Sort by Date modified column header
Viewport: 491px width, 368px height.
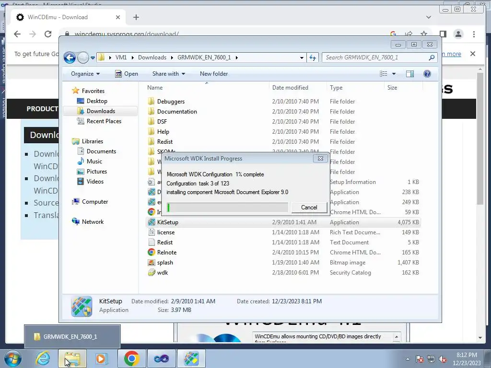(290, 88)
